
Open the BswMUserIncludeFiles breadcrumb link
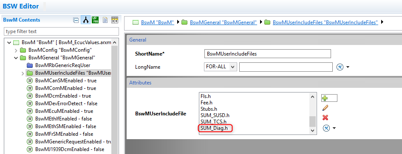[x=326, y=22]
